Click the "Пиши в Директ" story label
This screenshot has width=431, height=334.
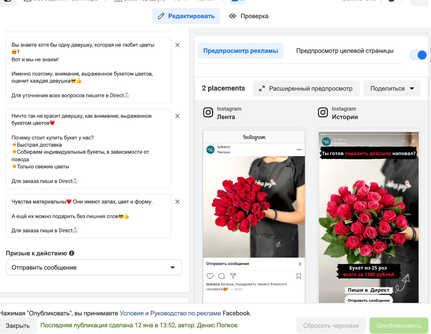point(368,290)
